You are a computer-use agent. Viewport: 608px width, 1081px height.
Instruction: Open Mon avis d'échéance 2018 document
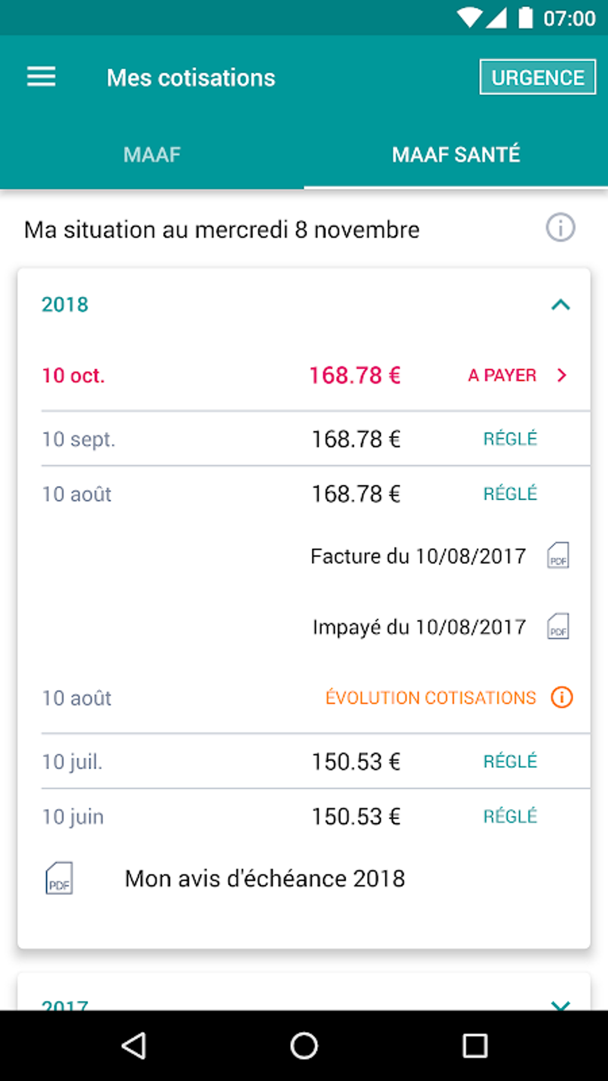(x=265, y=878)
